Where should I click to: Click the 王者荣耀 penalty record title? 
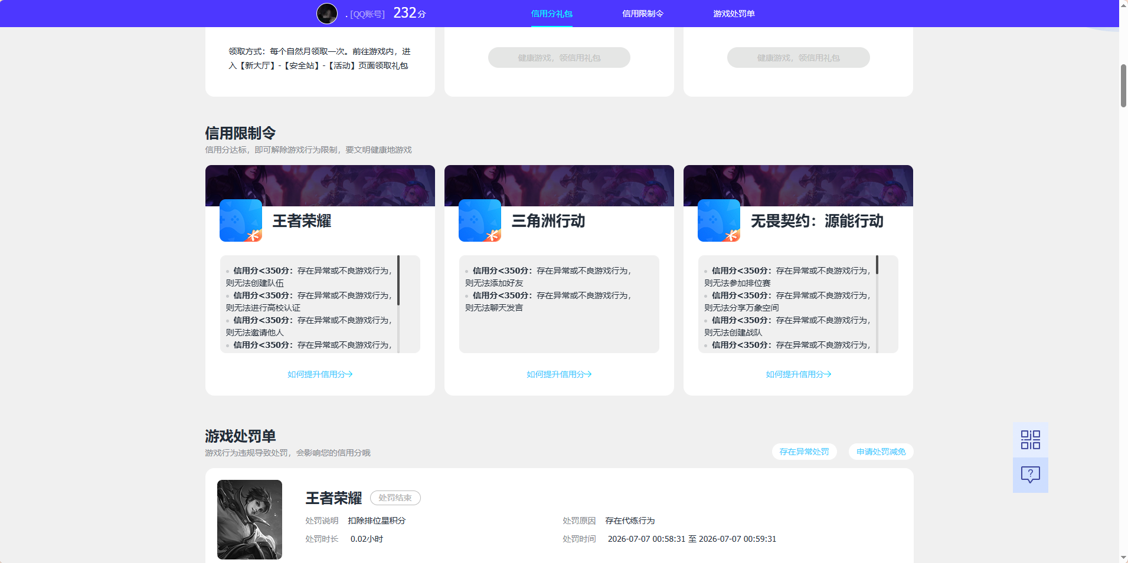point(334,498)
